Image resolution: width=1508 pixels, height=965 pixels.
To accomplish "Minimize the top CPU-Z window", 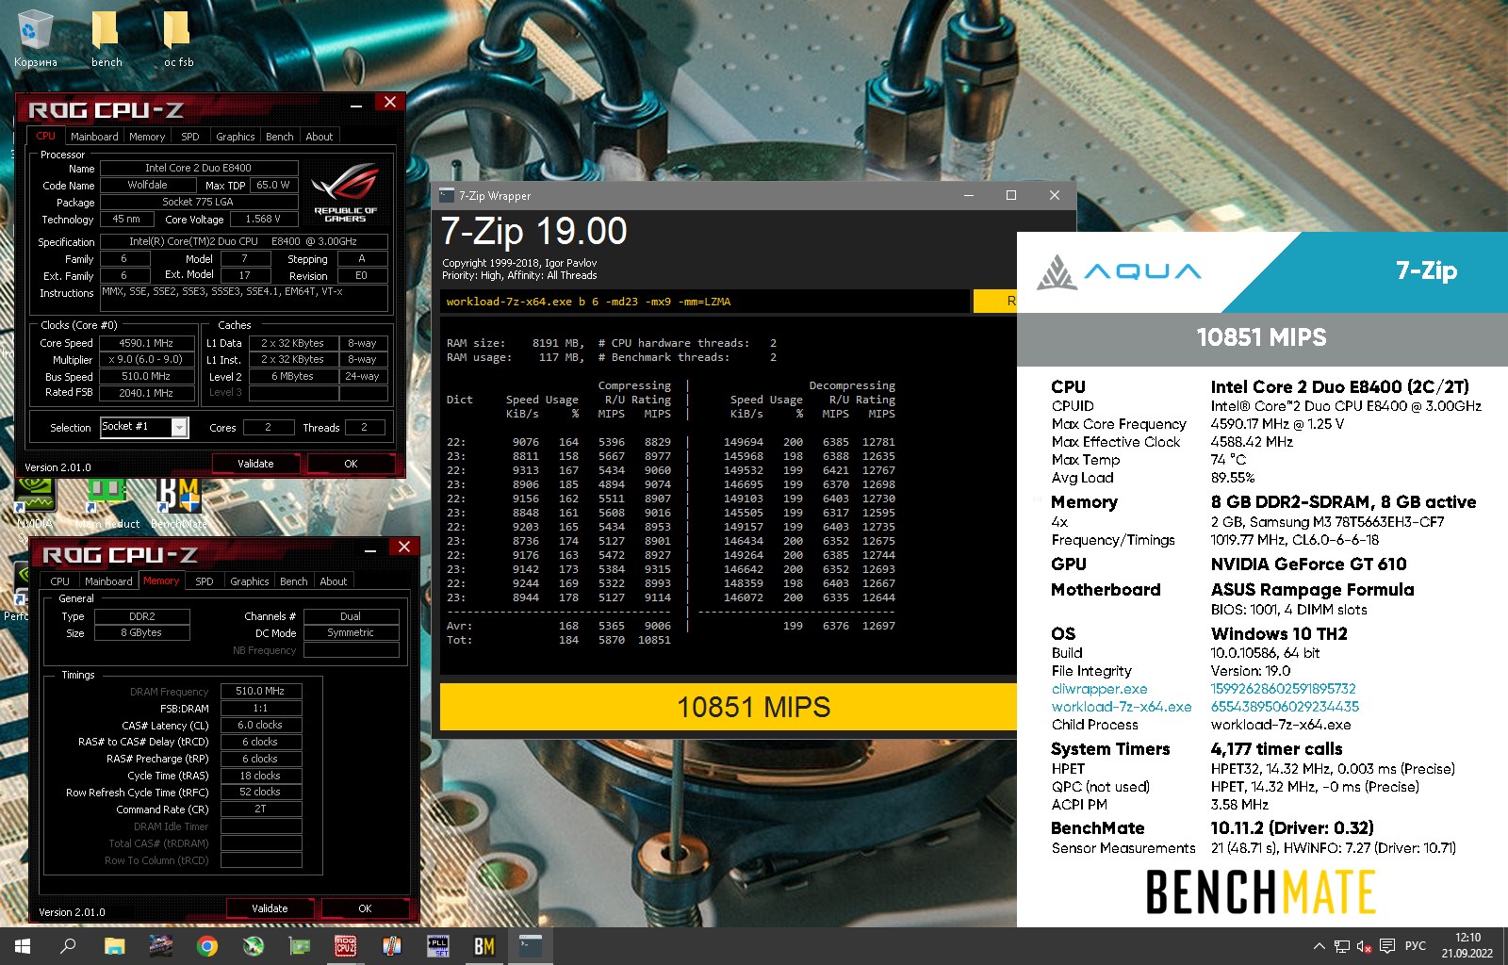I will coord(356,104).
